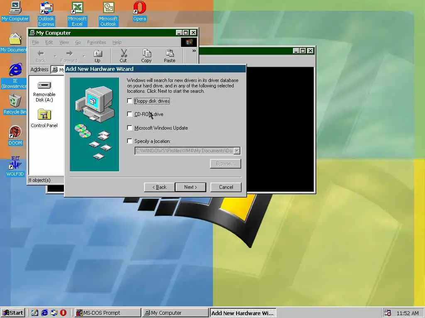Click the Forward arrow in My Computer toolbar
The height and width of the screenshot is (318, 425).
click(69, 56)
